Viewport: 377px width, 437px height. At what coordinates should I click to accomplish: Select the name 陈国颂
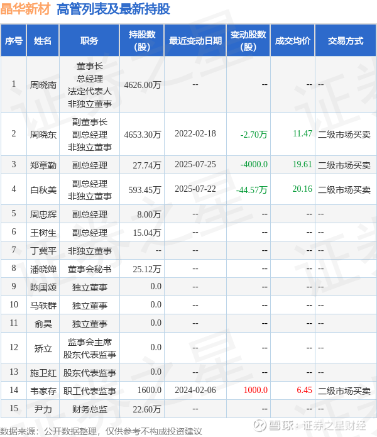43,287
